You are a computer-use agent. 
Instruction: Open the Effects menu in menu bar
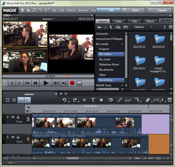pos(71,10)
